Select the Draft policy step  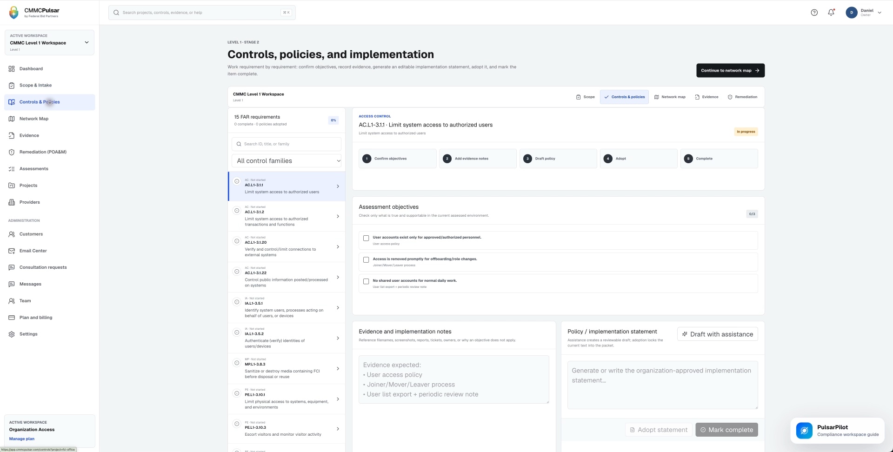pyautogui.click(x=558, y=159)
